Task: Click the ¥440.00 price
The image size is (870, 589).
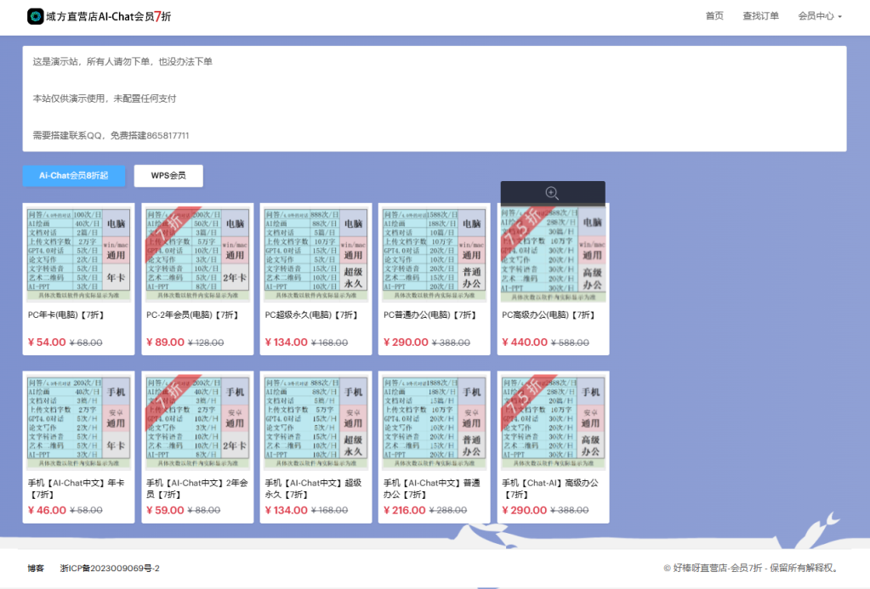Action: [525, 343]
